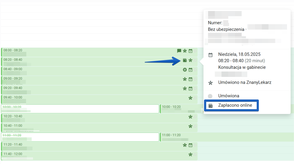
Task: Toggle the status circle on the 08:00 appointment
Action: click(195, 51)
